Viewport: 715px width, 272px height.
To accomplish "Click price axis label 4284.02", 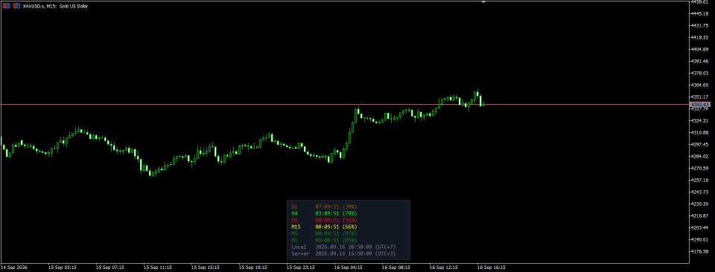I will tap(700, 157).
